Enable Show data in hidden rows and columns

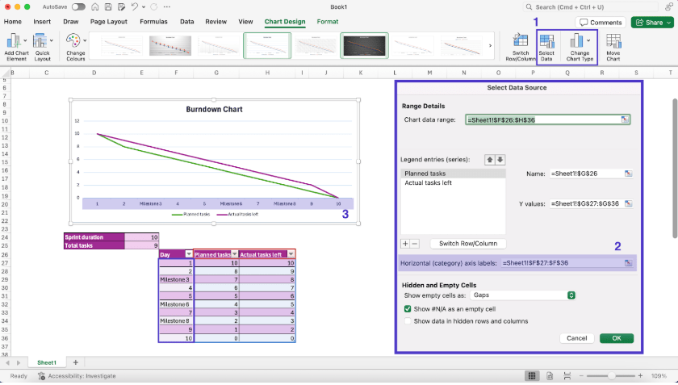pos(408,320)
